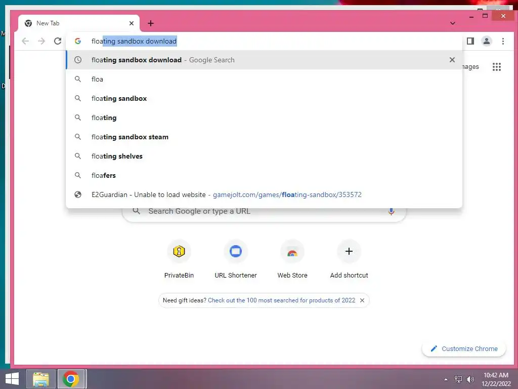Remove the 'floating sandbox download' suggestion

(x=452, y=60)
